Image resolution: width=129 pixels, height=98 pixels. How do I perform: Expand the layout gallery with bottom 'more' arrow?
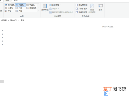(38, 11)
